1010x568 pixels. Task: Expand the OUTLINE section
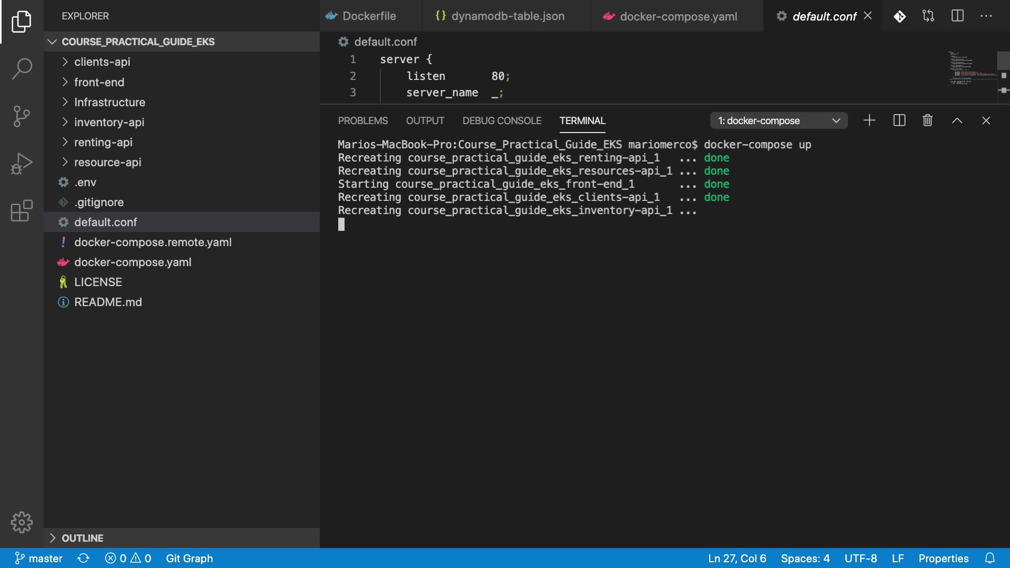point(82,538)
